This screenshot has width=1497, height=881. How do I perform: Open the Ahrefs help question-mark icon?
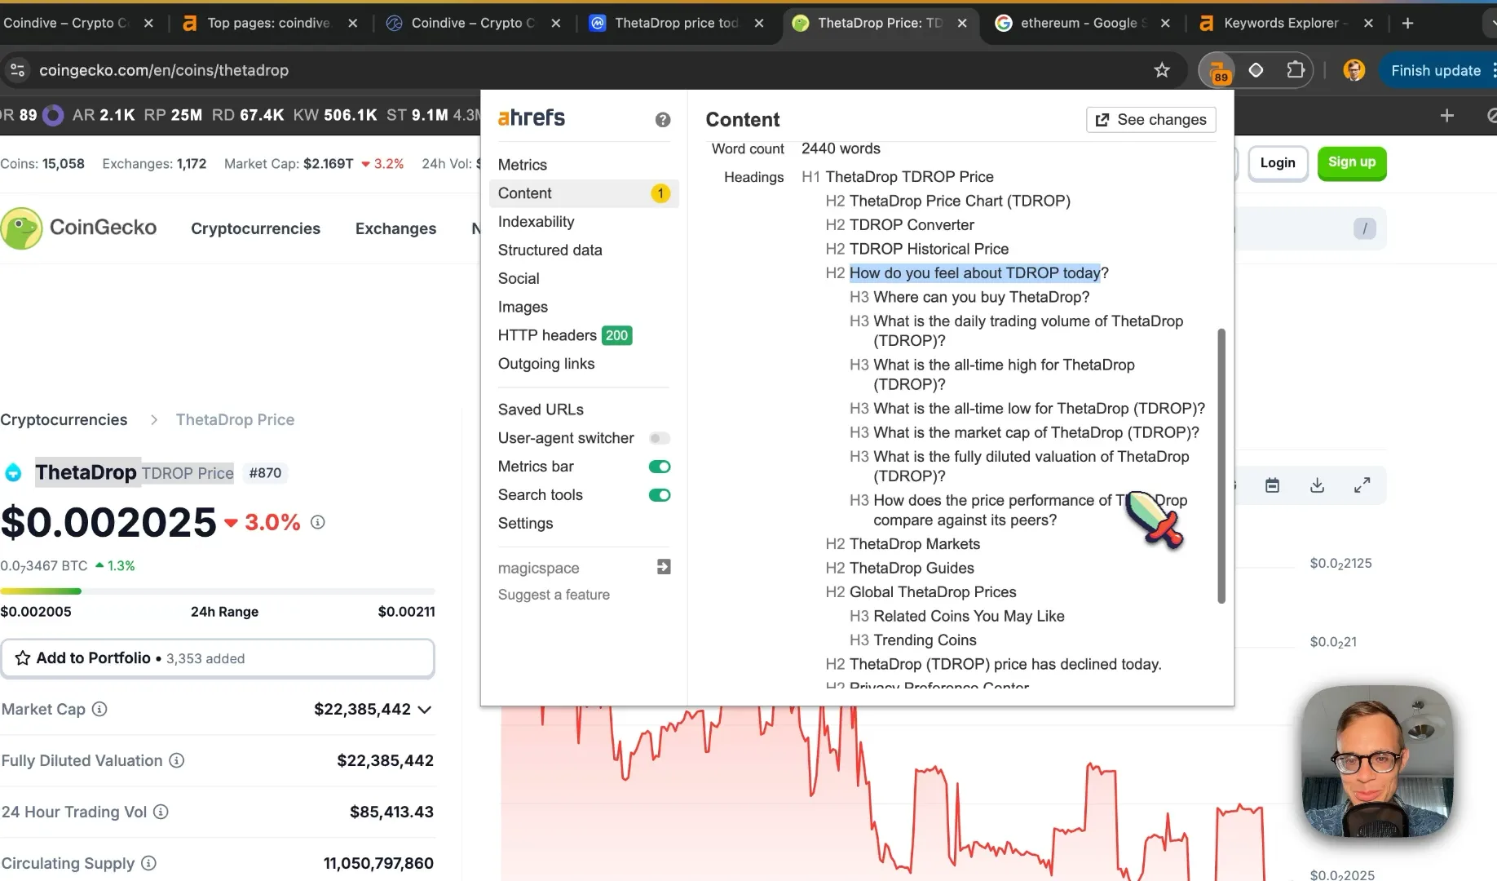663,120
